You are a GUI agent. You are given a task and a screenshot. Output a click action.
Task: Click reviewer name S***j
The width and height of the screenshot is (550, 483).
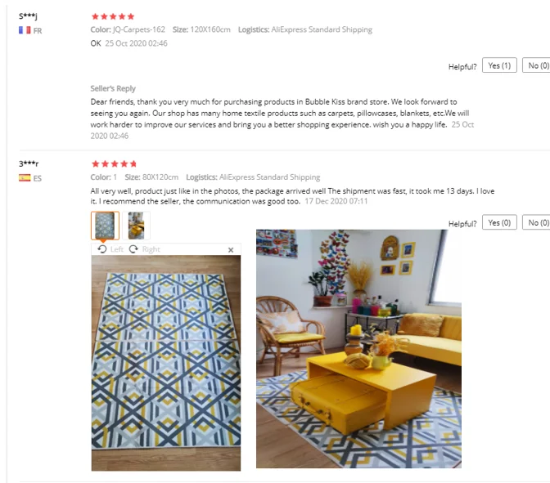tap(28, 16)
